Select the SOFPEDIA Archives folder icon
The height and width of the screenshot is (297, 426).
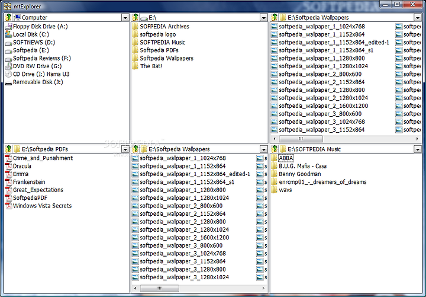pyautogui.click(x=135, y=27)
